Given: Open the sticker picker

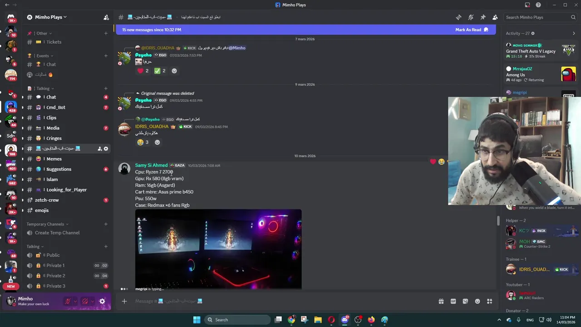Looking at the screenshot, I should pos(465,301).
